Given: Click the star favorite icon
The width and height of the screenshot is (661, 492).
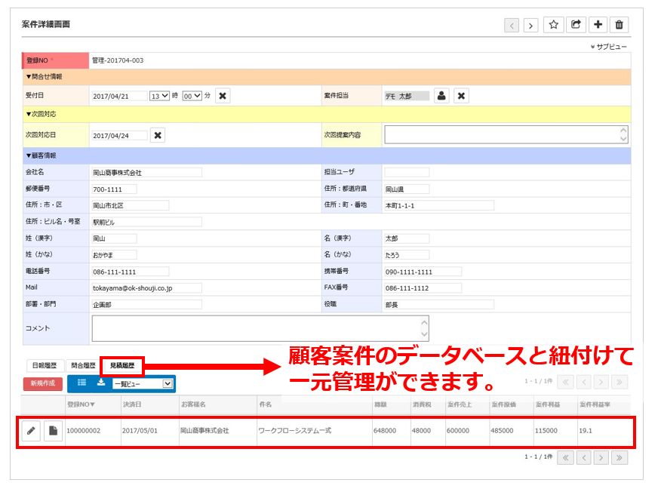Looking at the screenshot, I should [554, 25].
